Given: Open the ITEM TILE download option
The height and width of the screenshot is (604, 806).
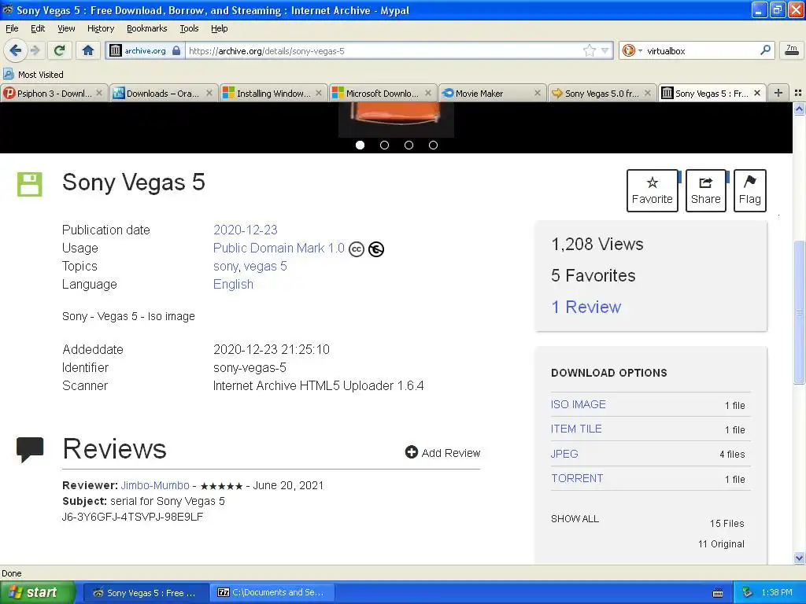Looking at the screenshot, I should coord(576,429).
